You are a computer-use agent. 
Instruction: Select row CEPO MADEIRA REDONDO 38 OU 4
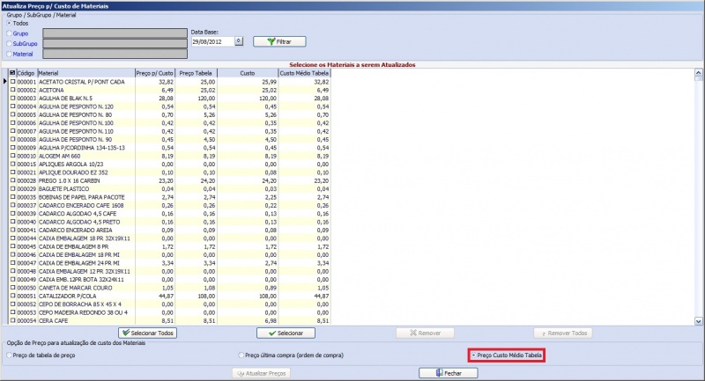[169, 312]
